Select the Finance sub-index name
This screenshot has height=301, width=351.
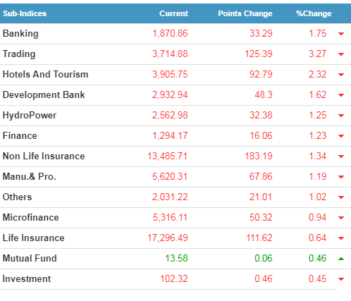tap(20, 135)
